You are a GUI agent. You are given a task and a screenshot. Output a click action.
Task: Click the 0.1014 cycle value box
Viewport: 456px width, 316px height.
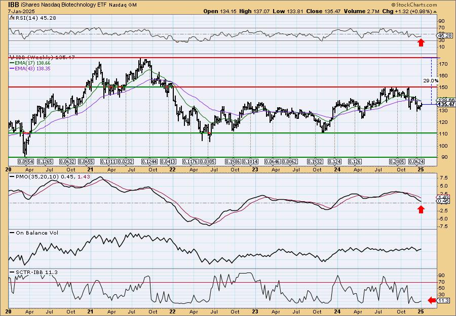coord(250,161)
